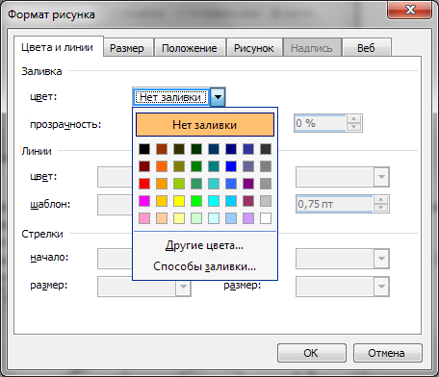The height and width of the screenshot is (377, 439).
Task: Open the line type dropdown right of цвет
Action: (381, 177)
